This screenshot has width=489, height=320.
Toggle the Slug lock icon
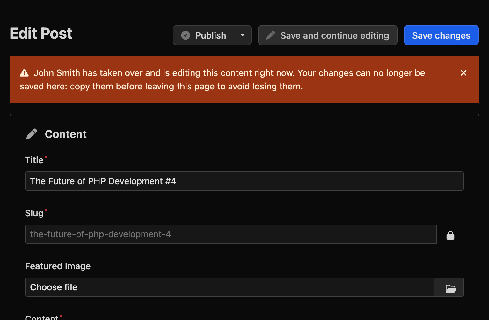click(x=450, y=235)
